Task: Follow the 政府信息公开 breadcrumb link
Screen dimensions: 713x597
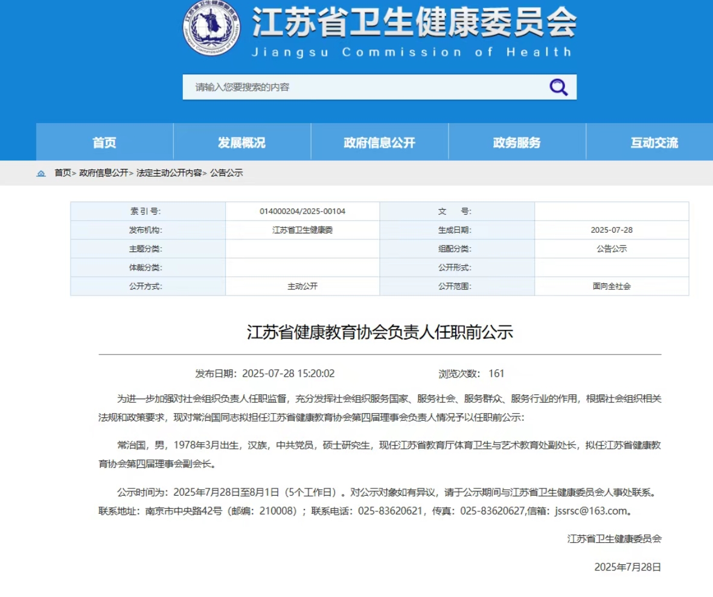Action: [x=103, y=173]
